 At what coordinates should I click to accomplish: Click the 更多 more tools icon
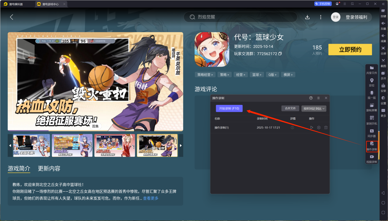click(x=383, y=111)
